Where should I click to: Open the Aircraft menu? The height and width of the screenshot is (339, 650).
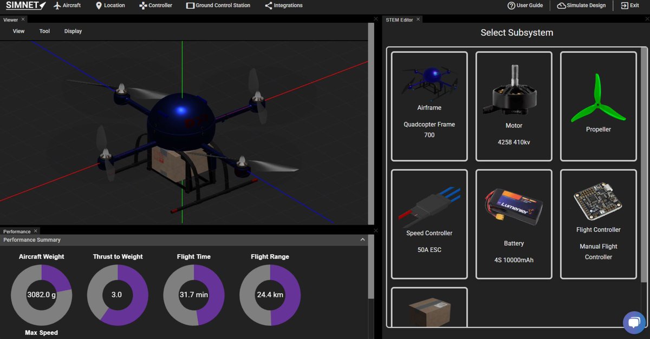(x=67, y=5)
